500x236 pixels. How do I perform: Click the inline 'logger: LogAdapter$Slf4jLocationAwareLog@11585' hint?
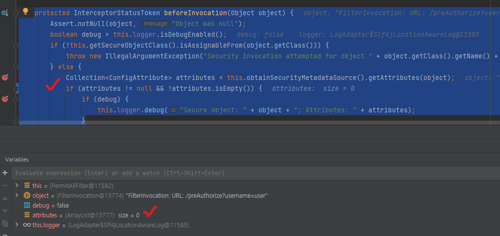pyautogui.click(x=389, y=34)
